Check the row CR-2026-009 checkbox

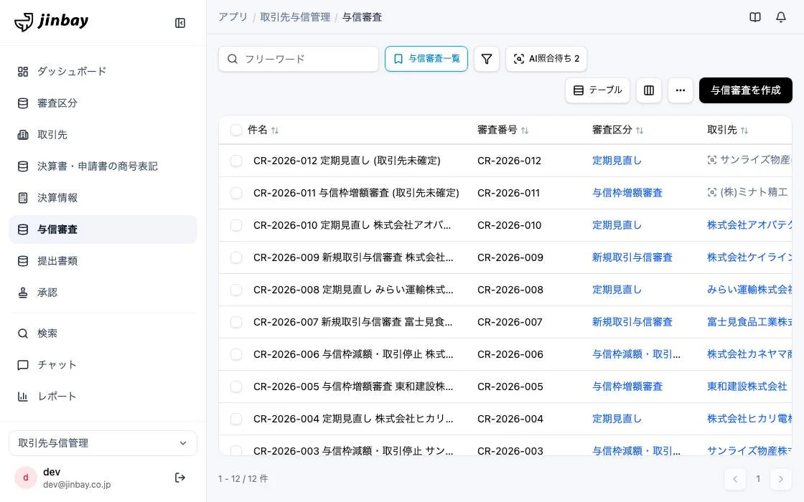tap(236, 257)
